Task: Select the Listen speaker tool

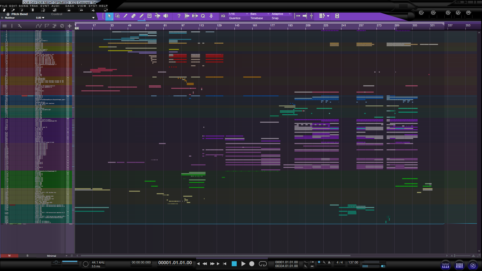Action: (166, 16)
